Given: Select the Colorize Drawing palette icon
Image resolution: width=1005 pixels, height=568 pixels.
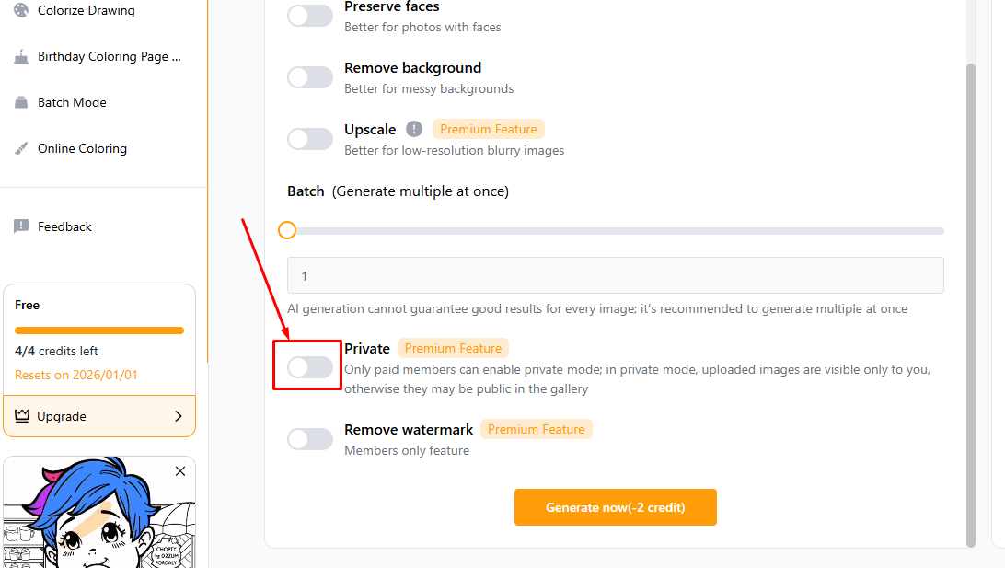Looking at the screenshot, I should tap(20, 10).
